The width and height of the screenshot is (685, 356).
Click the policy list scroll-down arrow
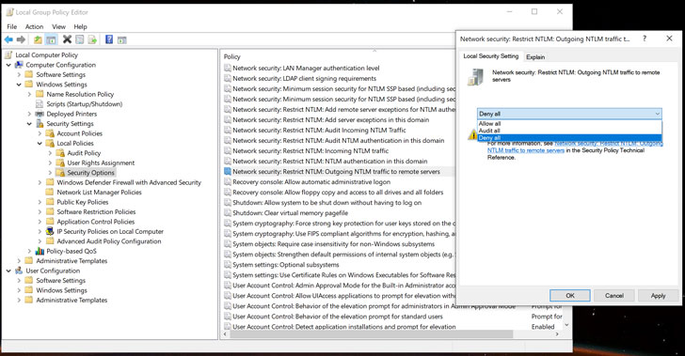tap(566, 325)
